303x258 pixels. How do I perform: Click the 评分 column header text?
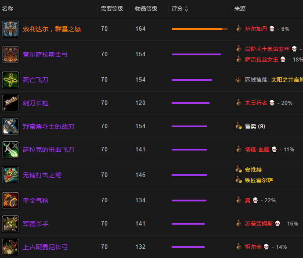coord(177,9)
